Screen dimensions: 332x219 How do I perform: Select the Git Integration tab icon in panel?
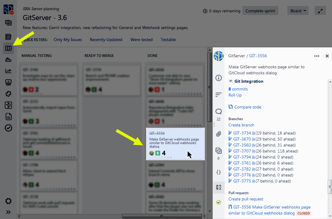pos(219,187)
